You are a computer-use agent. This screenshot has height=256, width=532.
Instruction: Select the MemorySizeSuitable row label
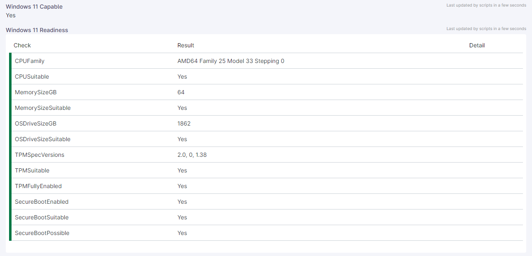coord(43,108)
